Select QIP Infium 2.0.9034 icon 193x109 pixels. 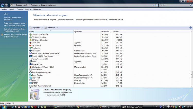coord(30,37)
